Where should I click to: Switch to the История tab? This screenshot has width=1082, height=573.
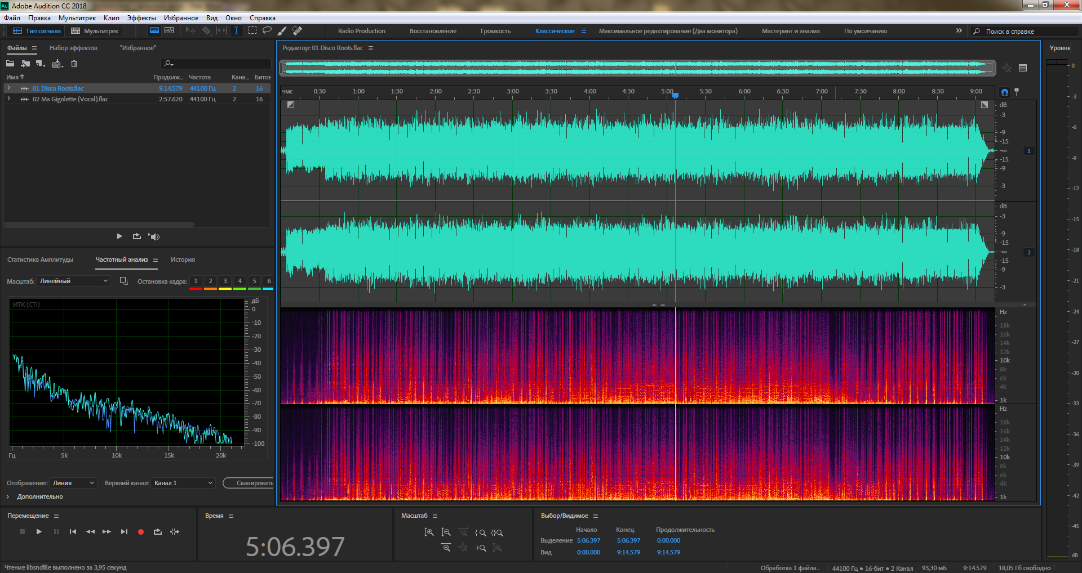(183, 259)
